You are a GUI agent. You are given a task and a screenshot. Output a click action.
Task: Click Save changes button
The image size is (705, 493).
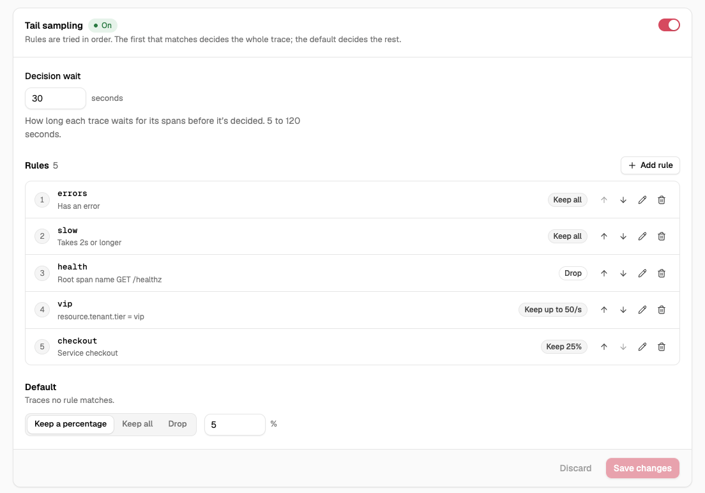click(x=642, y=468)
